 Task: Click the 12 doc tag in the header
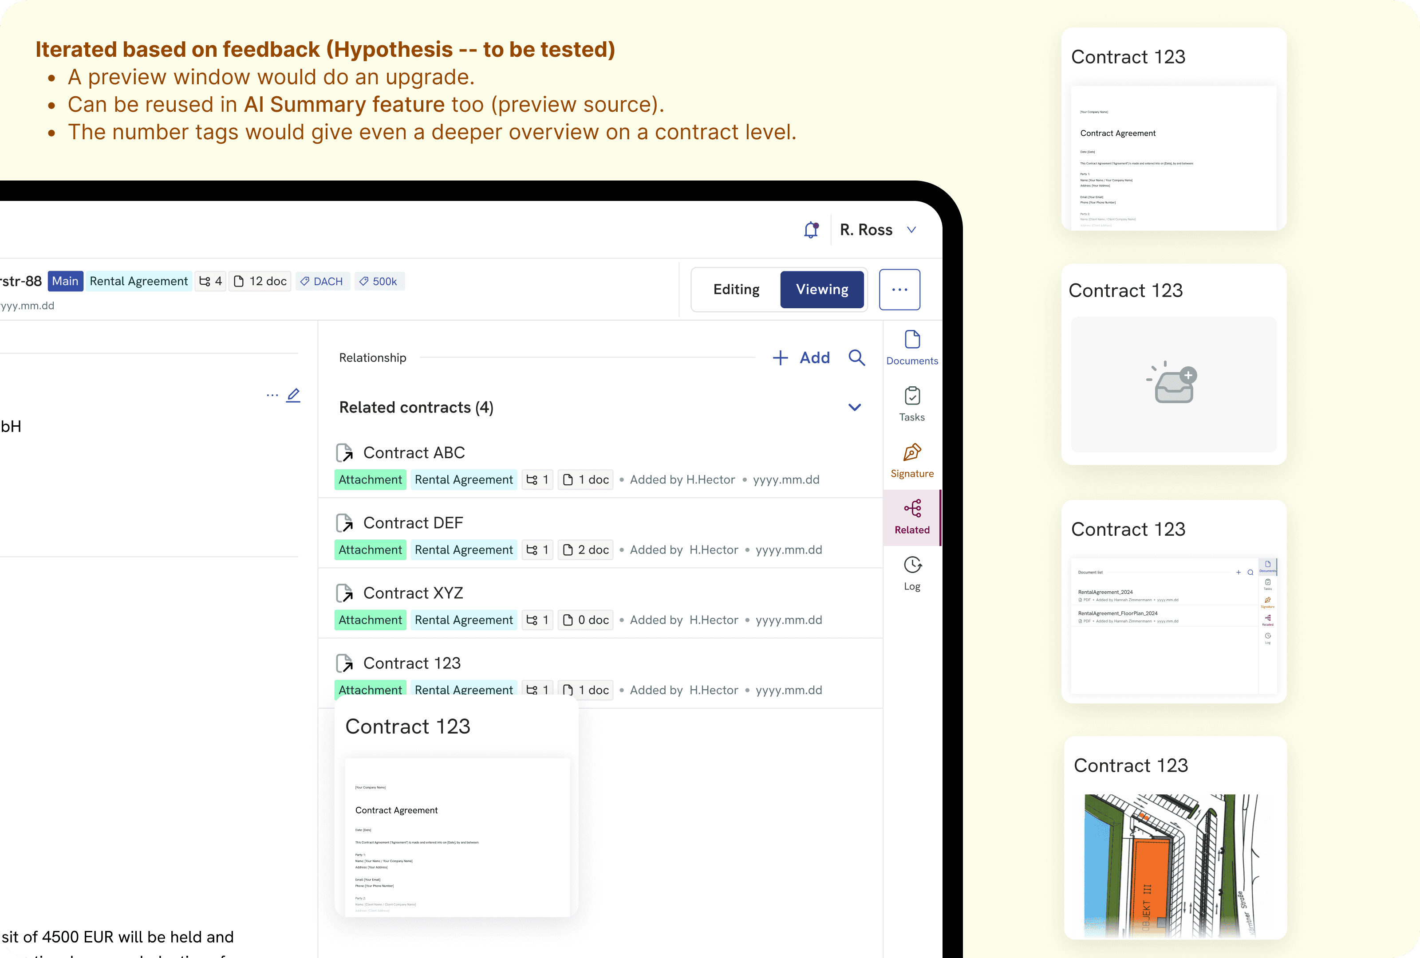260,282
